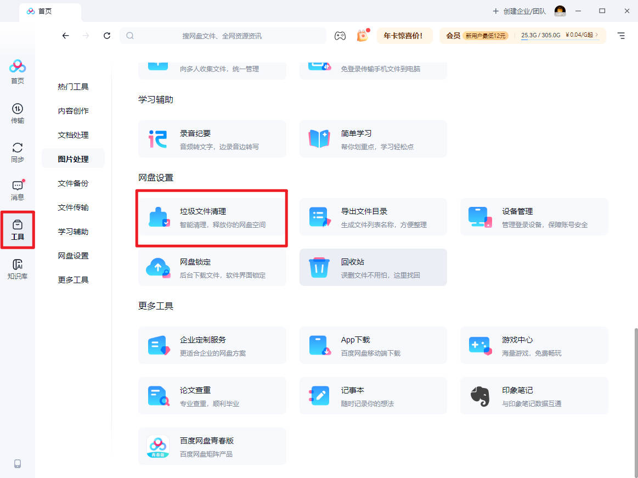Select 网盘设置 in the category list
Viewport: 638px width, 478px height.
[x=74, y=256]
